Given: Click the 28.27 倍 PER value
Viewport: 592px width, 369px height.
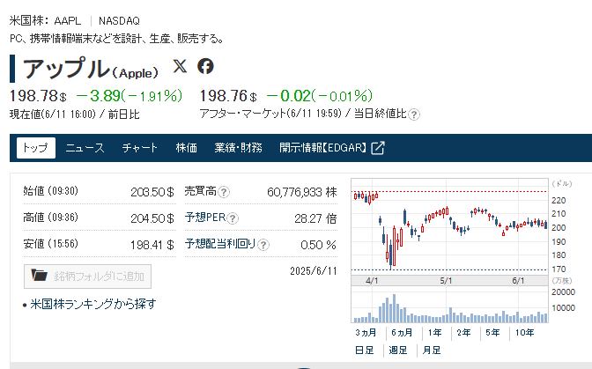Looking at the screenshot, I should (315, 218).
